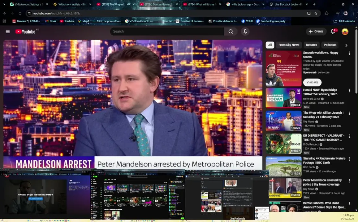358x222 pixels.
Task: Open nzherald.co.nz channel link
Action: pyautogui.click(x=311, y=99)
